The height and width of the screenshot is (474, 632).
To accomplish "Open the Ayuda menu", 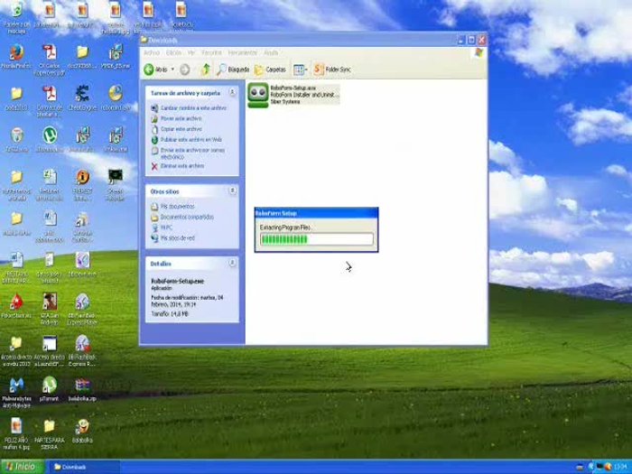I will tap(271, 52).
